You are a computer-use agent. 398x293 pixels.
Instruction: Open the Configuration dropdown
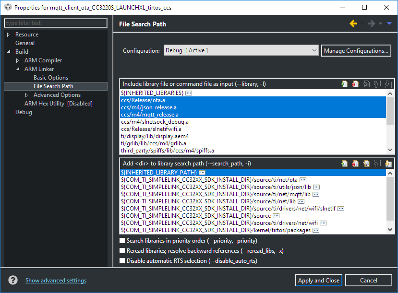click(x=314, y=50)
